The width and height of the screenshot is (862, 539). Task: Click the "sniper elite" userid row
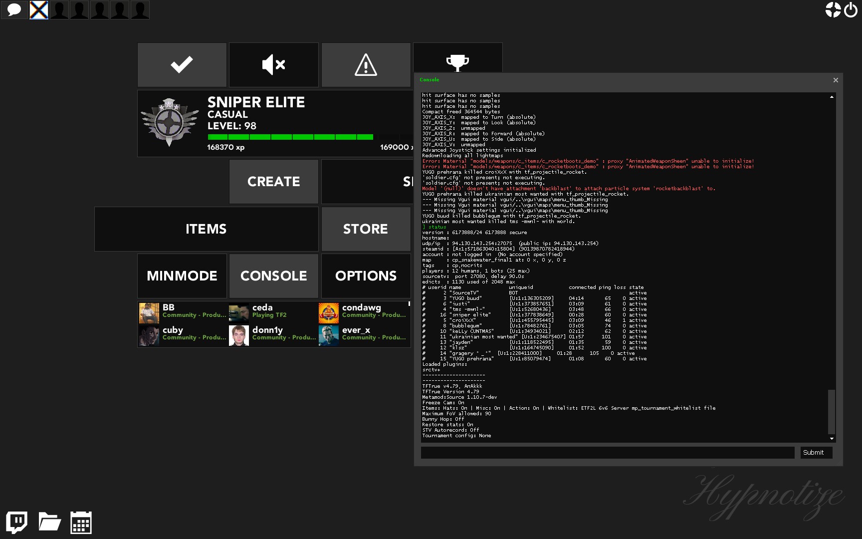coord(534,315)
